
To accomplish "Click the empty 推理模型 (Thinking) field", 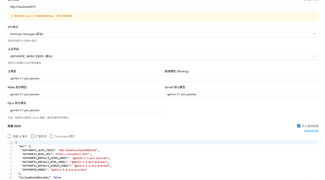I will click(242, 78).
